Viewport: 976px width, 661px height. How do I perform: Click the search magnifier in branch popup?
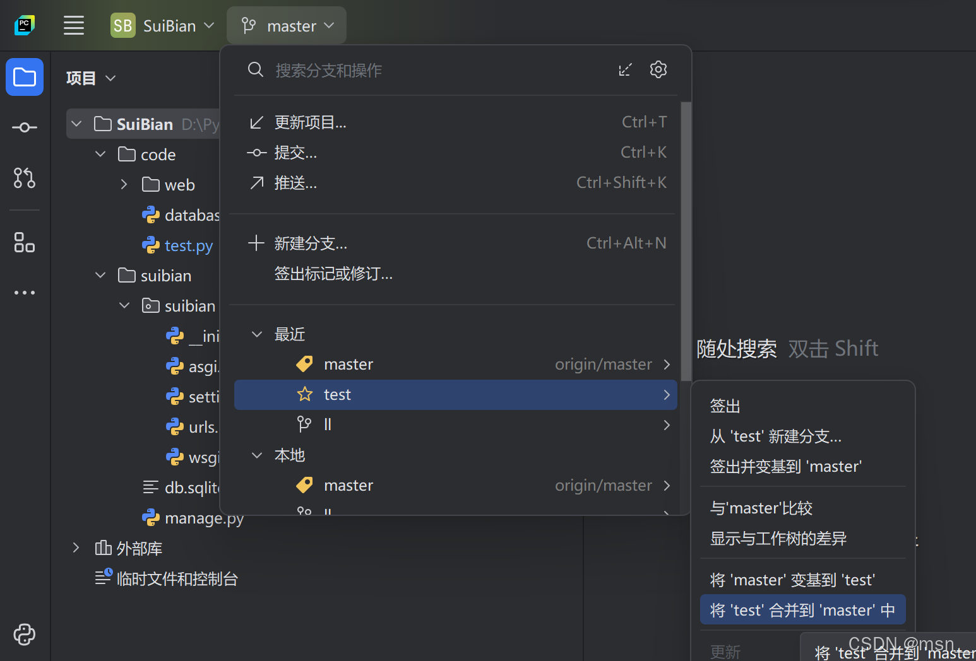(256, 70)
